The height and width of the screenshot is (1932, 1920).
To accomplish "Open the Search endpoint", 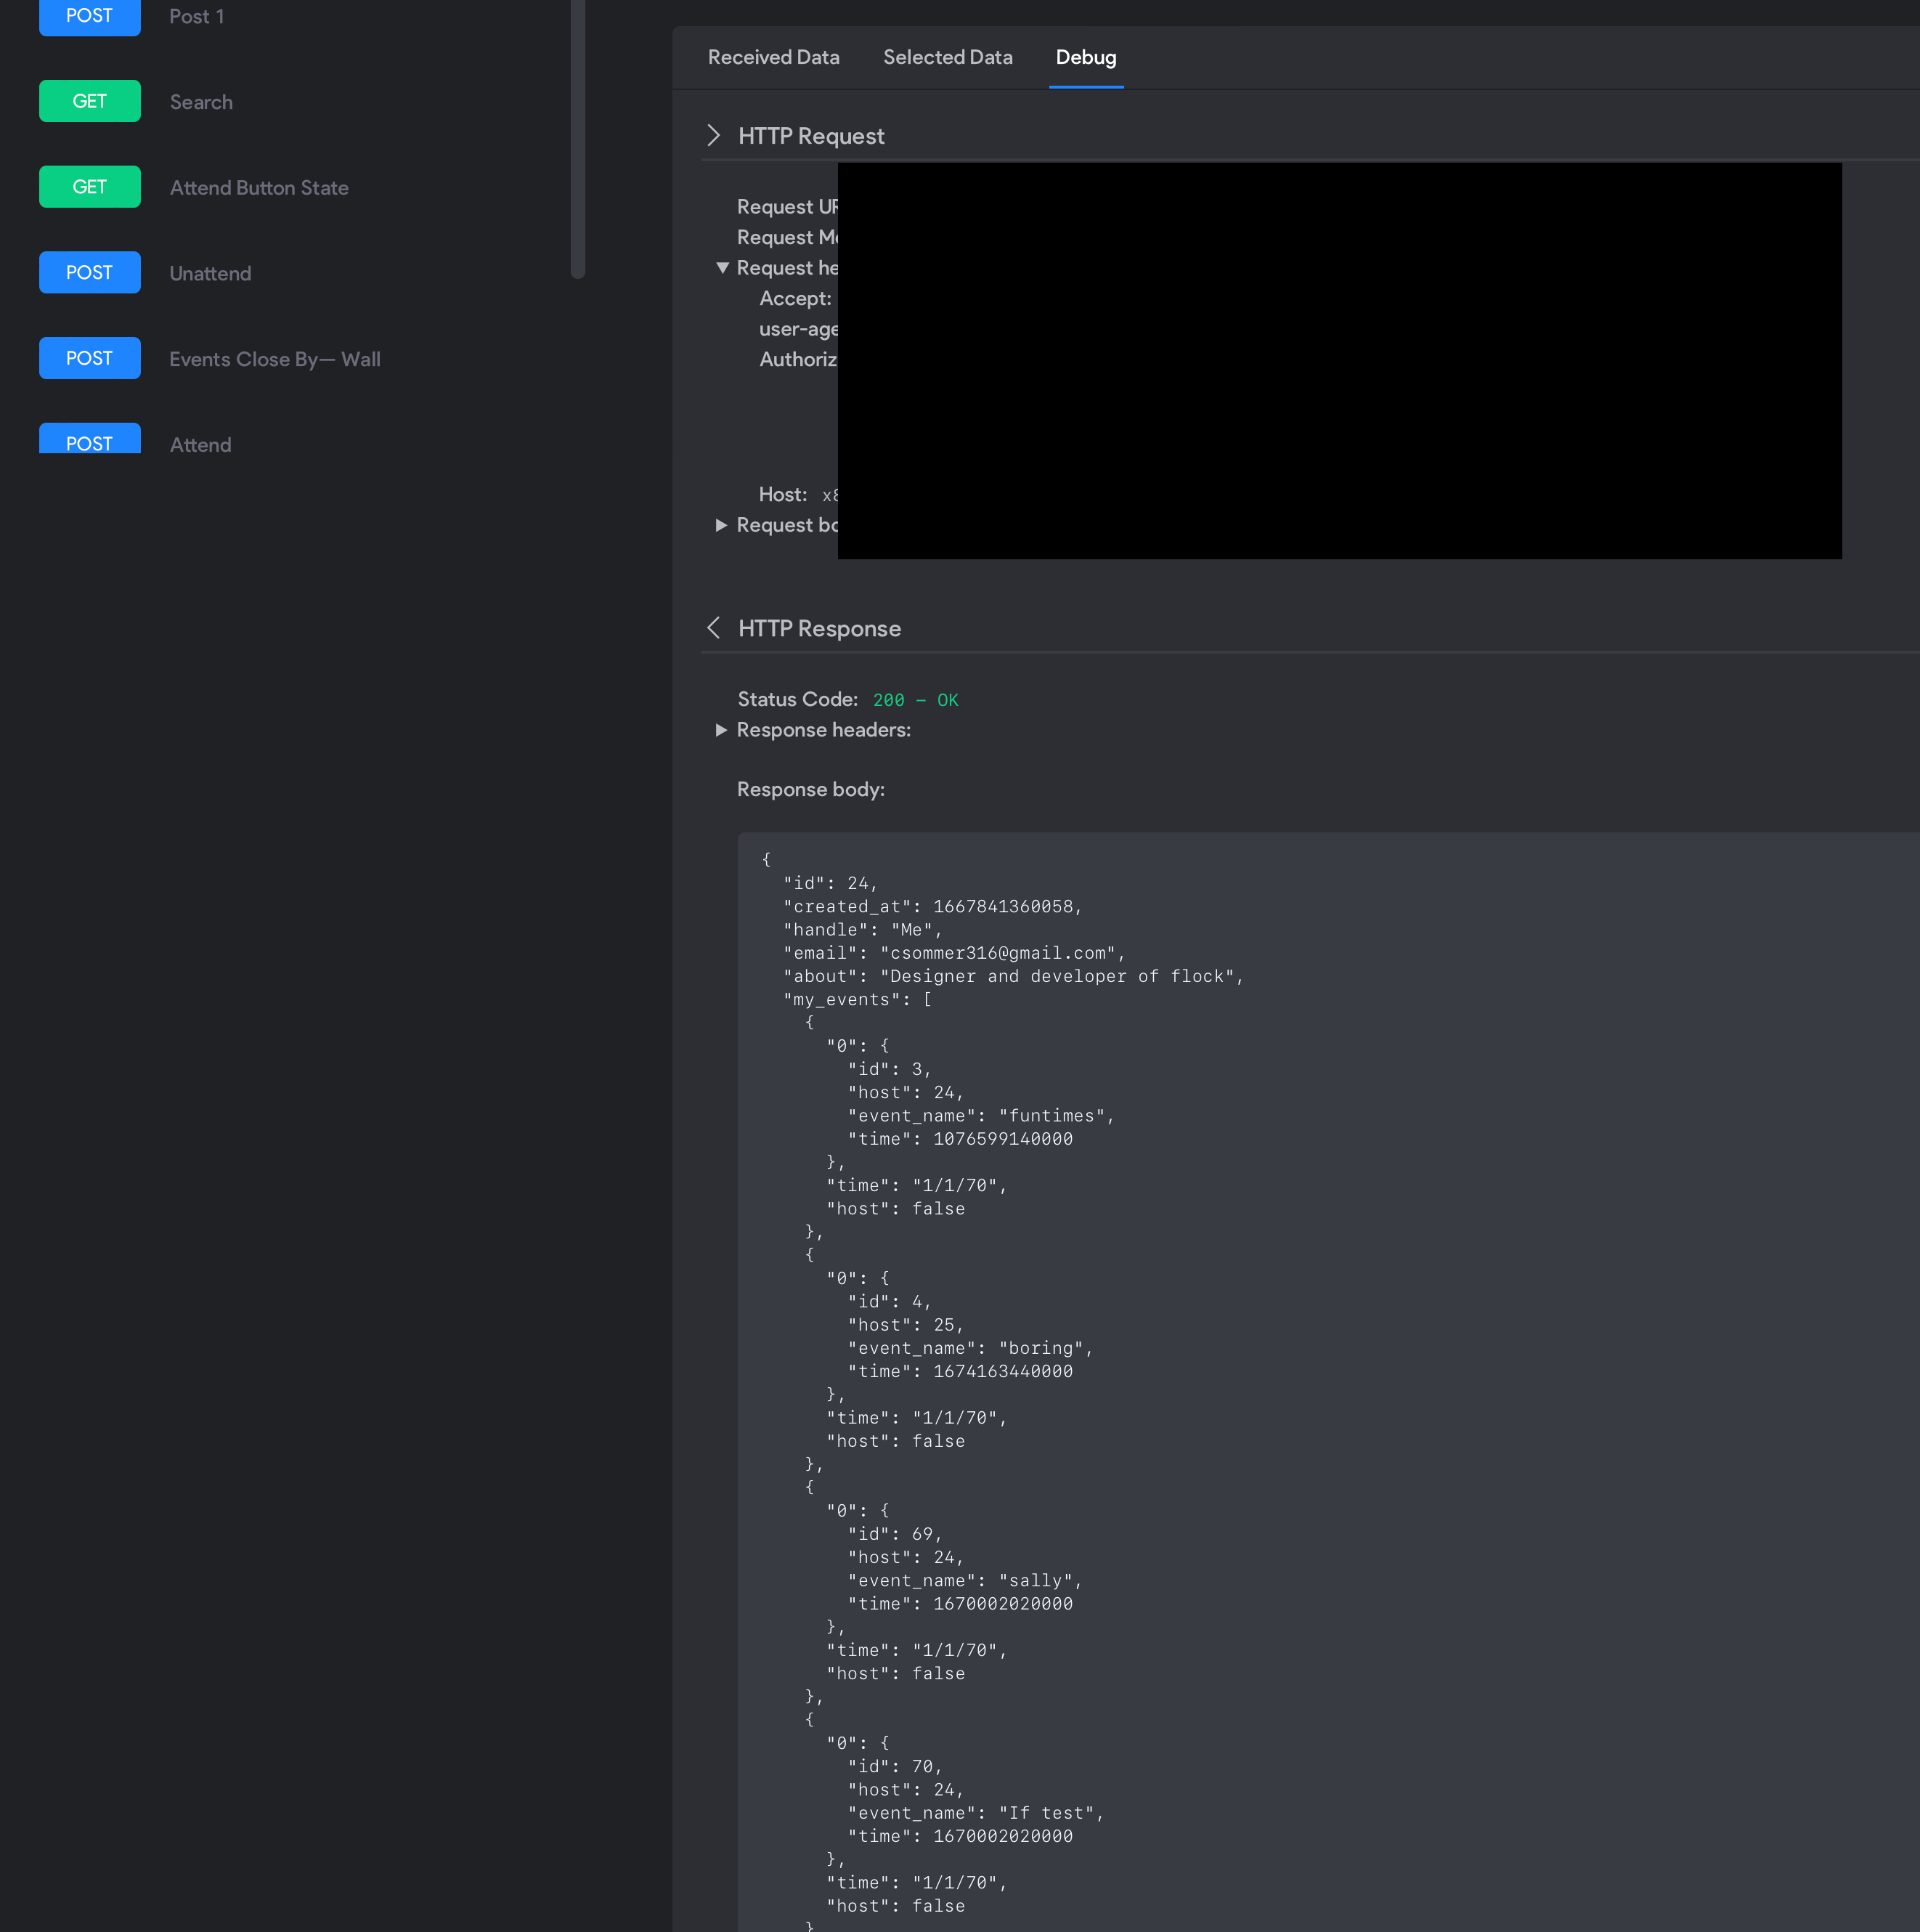I will click(x=201, y=102).
